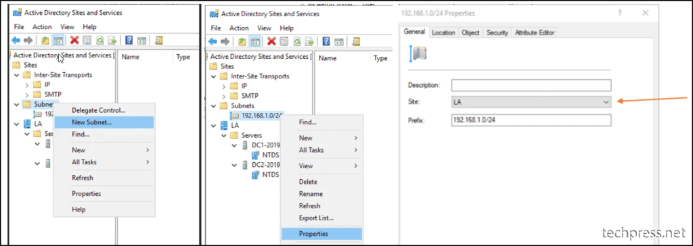Choose Help in the left window context menu

pyautogui.click(x=104, y=210)
